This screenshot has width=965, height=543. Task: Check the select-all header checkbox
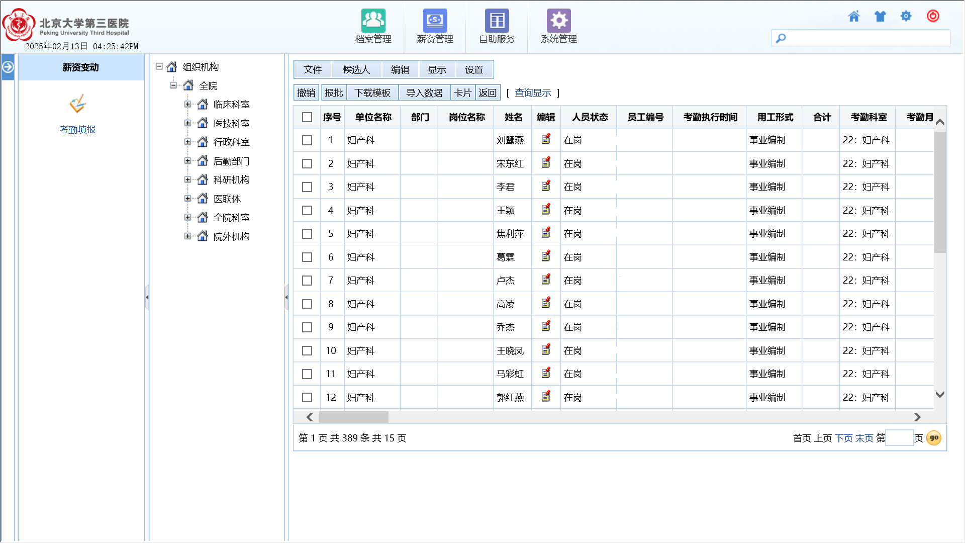[307, 117]
